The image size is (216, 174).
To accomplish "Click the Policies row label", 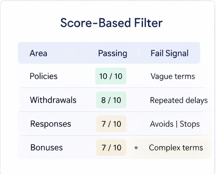I will (x=44, y=76).
